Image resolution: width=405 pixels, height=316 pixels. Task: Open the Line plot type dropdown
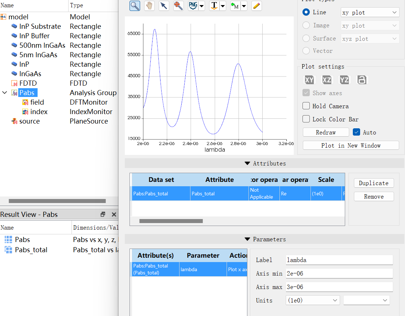(x=370, y=12)
